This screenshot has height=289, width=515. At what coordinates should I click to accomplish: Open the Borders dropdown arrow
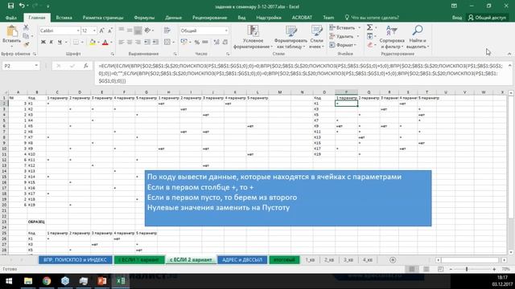coord(82,43)
